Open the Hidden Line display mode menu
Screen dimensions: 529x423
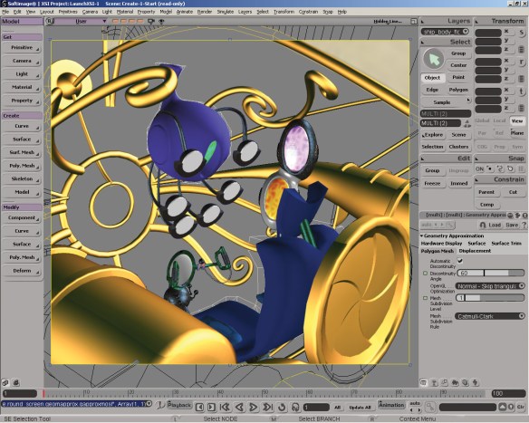click(388, 21)
